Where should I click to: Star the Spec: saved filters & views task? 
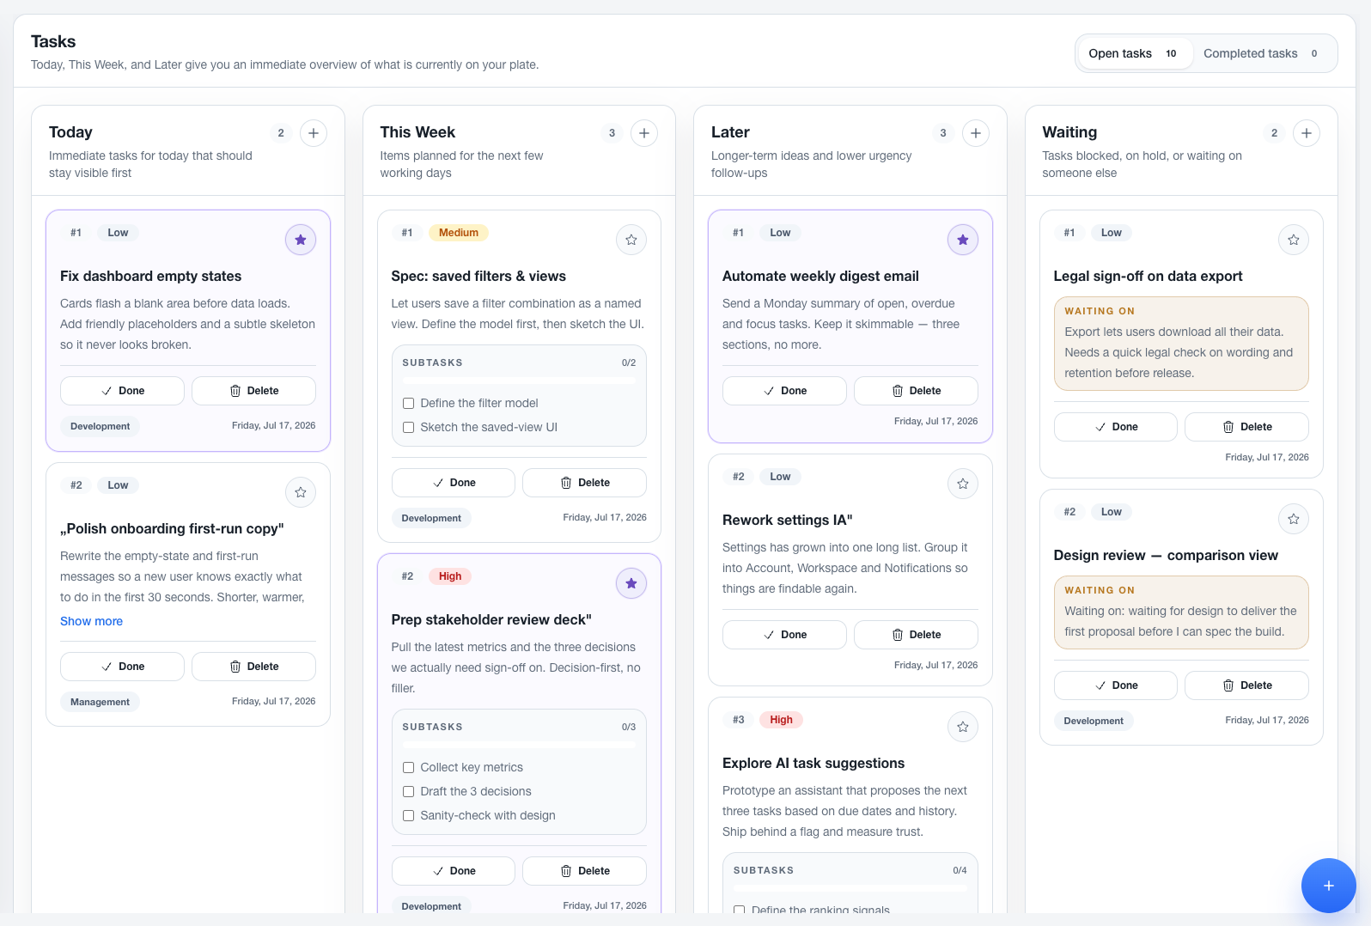click(x=631, y=240)
